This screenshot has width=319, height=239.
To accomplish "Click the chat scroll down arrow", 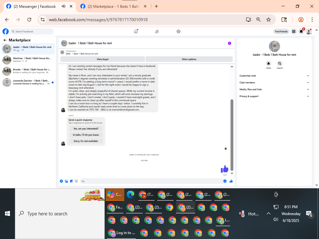I will (x=232, y=174).
